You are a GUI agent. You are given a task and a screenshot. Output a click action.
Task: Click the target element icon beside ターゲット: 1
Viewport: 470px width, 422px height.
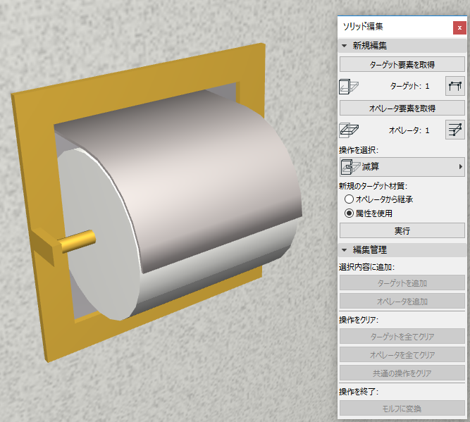(x=349, y=87)
